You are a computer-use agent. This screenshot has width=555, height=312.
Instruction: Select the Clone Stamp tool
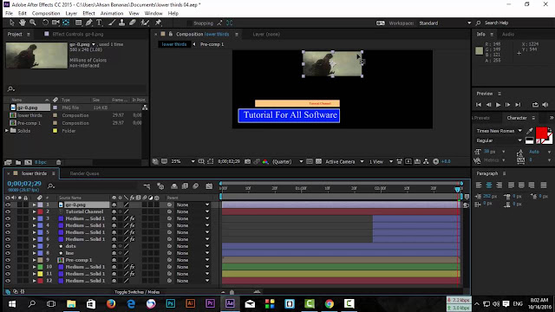pyautogui.click(x=121, y=23)
